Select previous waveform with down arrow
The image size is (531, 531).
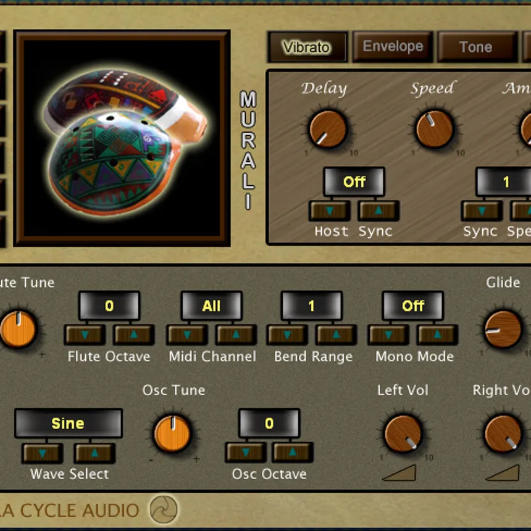click(x=43, y=453)
